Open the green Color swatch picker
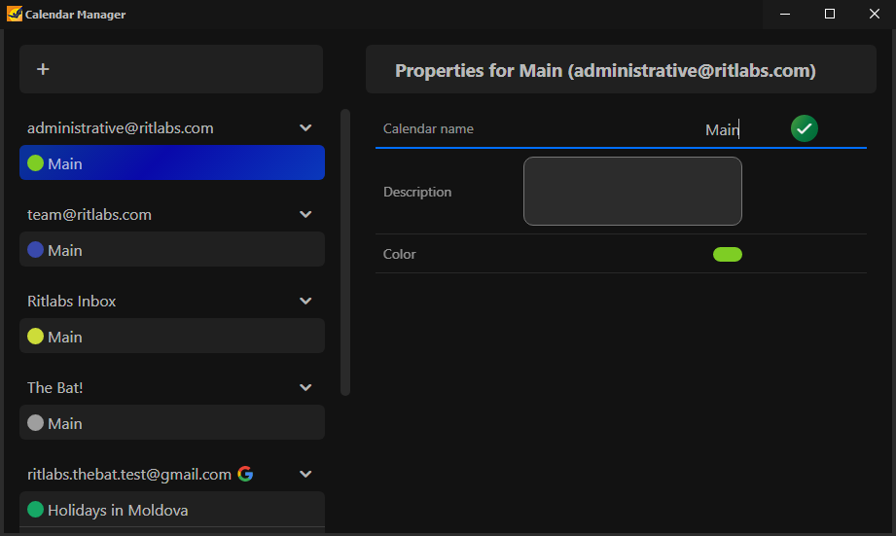Screen dimensions: 896x536 click(x=728, y=254)
